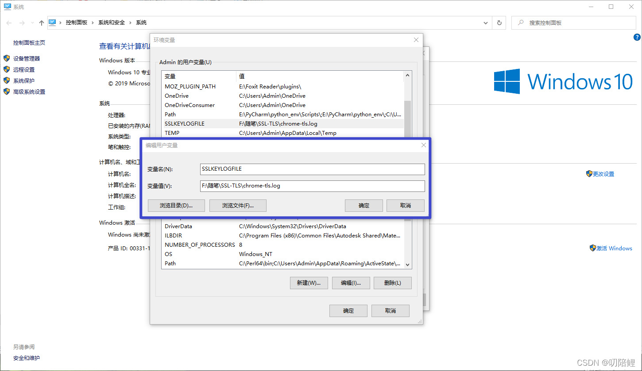Click the shield icon next to 激活 Windows

592,248
